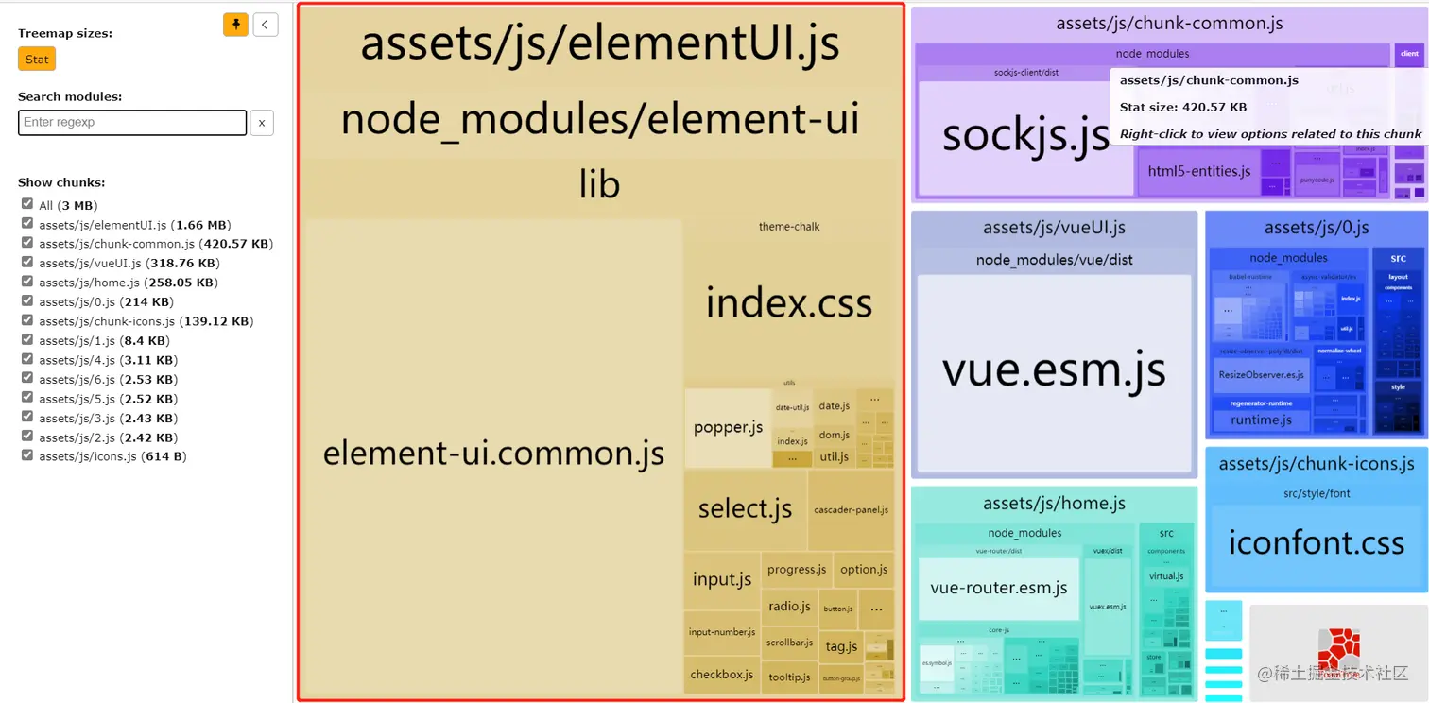Click the src/style/font folder label

pyautogui.click(x=1317, y=493)
